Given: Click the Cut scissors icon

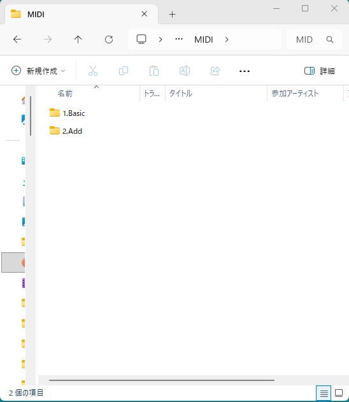Looking at the screenshot, I should point(93,71).
